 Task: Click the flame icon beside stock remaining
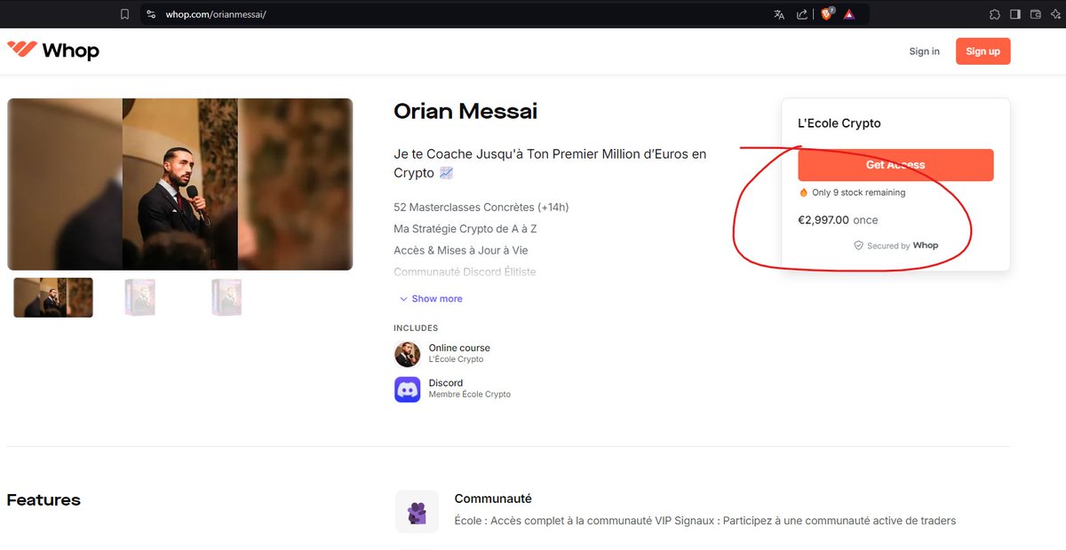[803, 192]
